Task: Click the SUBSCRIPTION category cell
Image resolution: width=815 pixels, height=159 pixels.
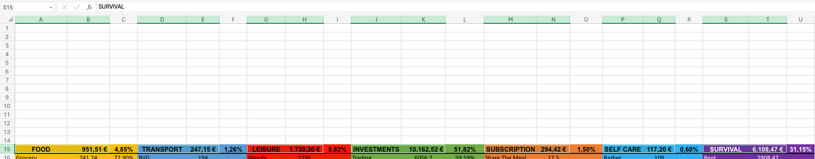Action: (510, 149)
